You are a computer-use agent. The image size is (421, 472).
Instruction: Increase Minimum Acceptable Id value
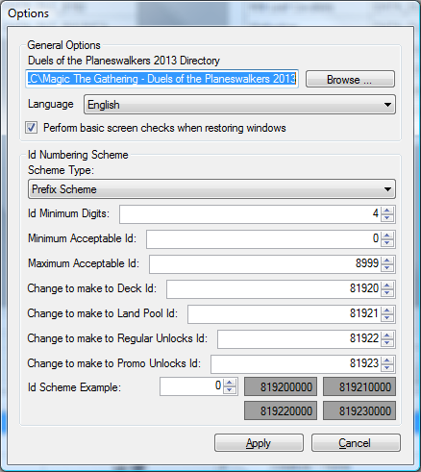[x=387, y=236]
